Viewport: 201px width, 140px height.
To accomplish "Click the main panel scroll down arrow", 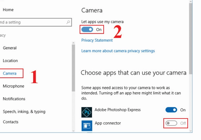I will point(190,131).
